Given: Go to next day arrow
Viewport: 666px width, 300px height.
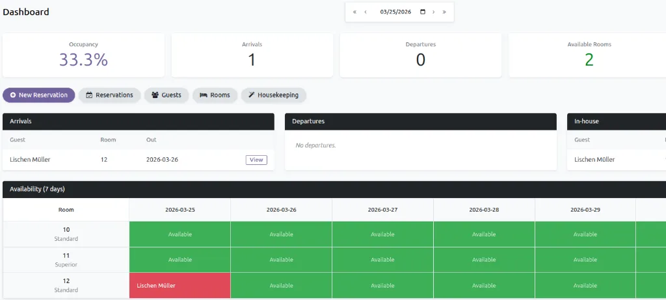Looking at the screenshot, I should (x=433, y=12).
